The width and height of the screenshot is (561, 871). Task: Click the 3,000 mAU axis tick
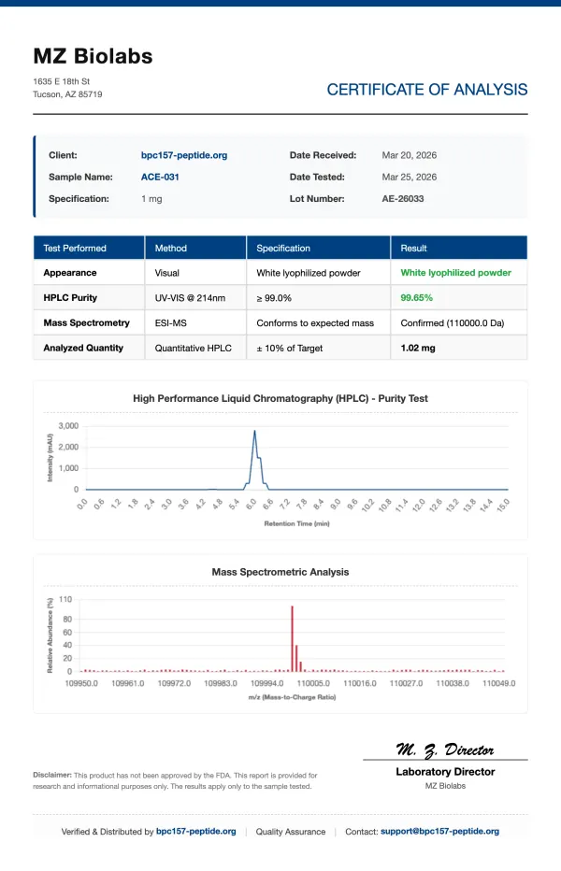pos(68,426)
